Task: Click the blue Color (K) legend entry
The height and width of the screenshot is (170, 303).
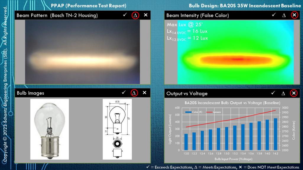Action: click(192, 112)
